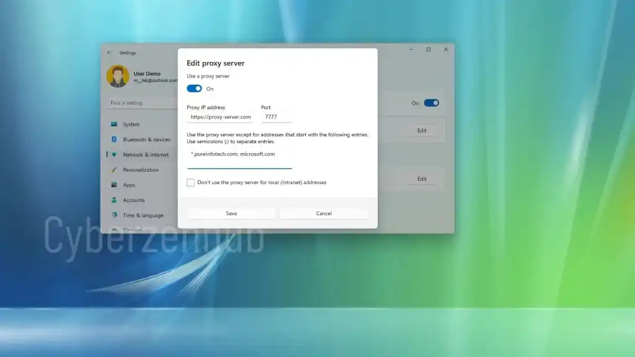This screenshot has width=635, height=357.
Task: Select the Bluetooth & devices icon
Action: [114, 139]
